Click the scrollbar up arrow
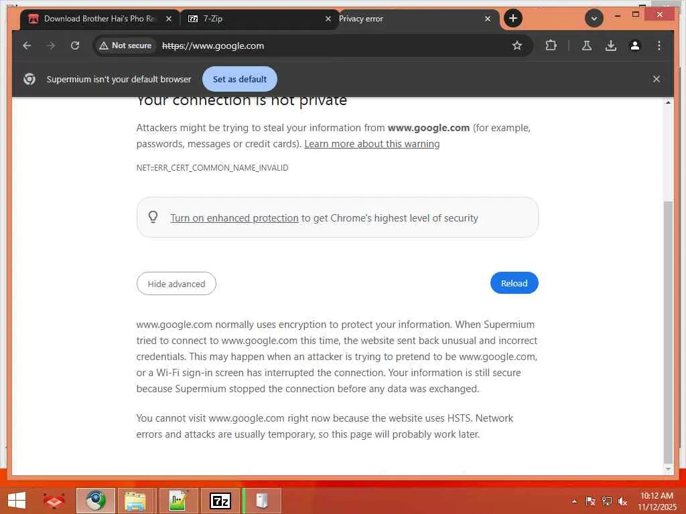 click(x=668, y=102)
